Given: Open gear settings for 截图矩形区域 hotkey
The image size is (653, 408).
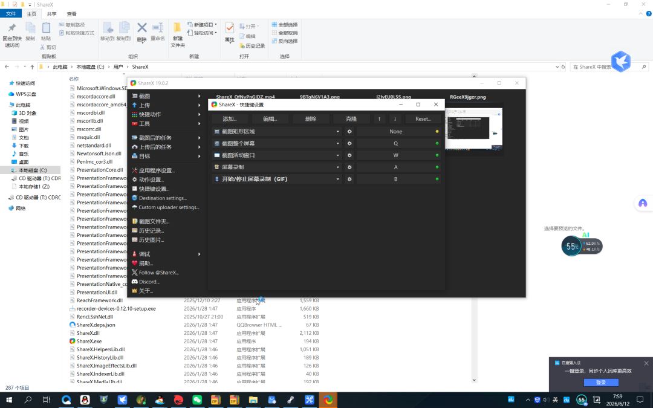Looking at the screenshot, I should click(x=349, y=132).
